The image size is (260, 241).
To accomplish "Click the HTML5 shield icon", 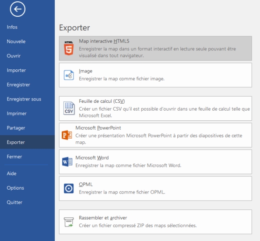I will (69, 48).
